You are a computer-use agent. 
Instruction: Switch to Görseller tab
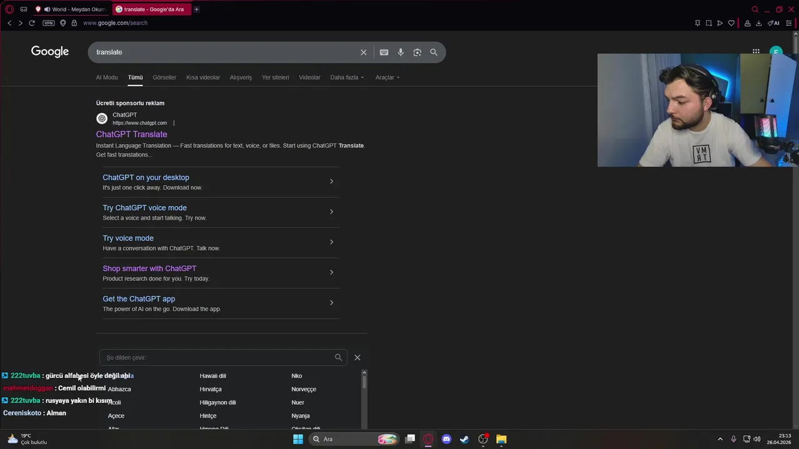pyautogui.click(x=165, y=77)
